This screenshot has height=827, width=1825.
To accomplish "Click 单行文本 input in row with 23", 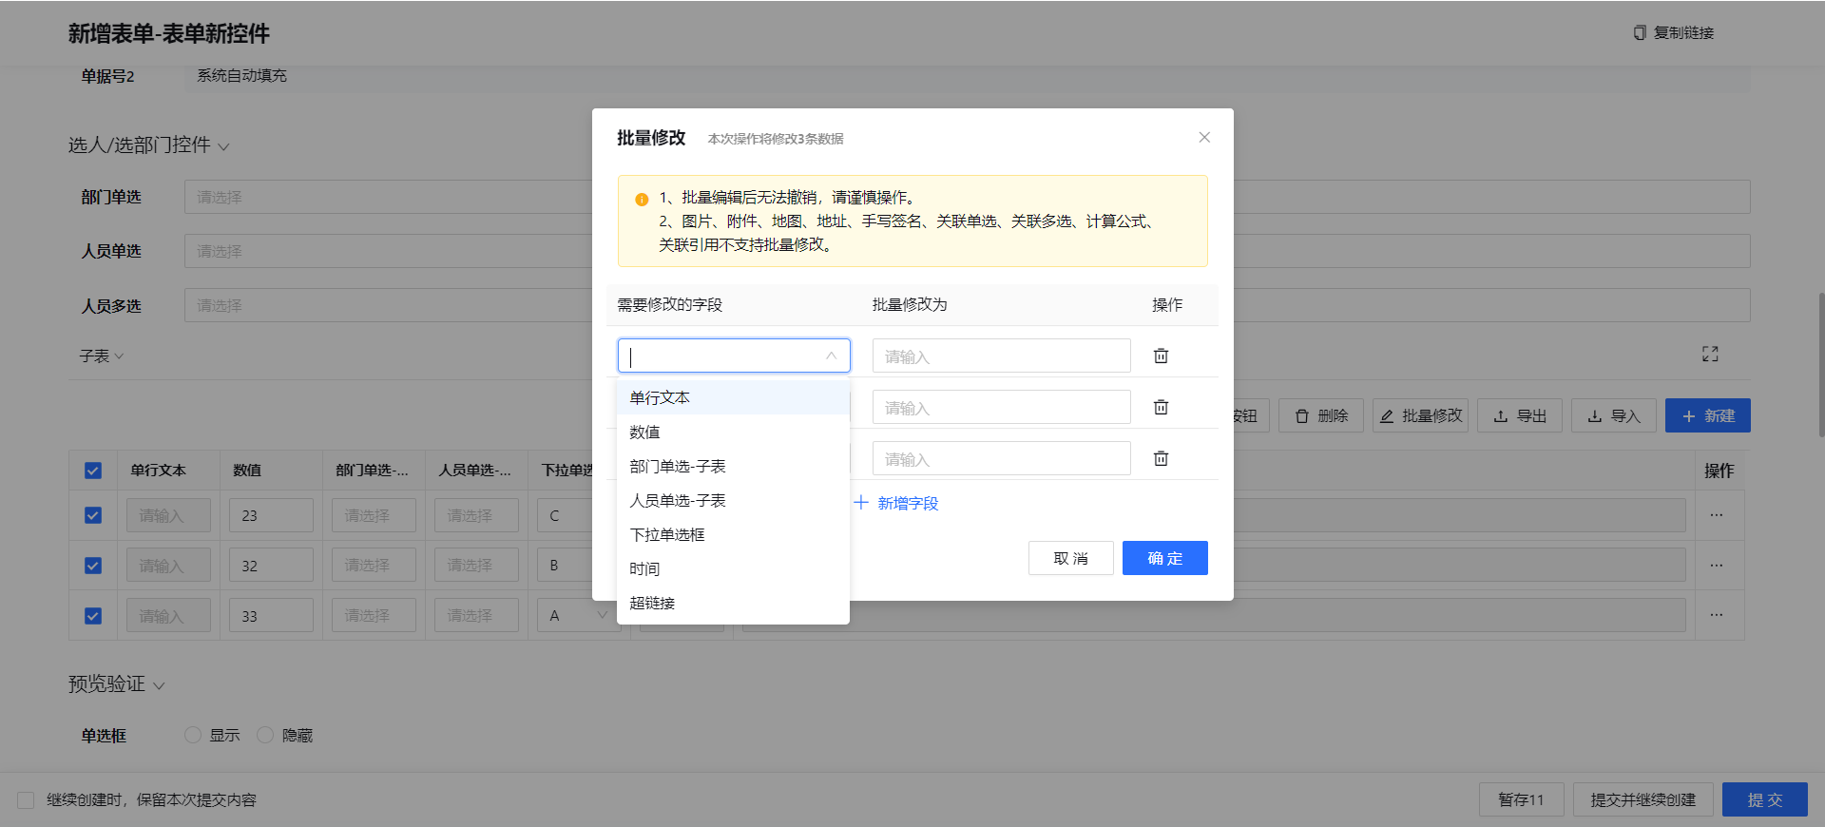I will (x=168, y=515).
